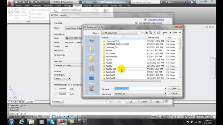223x125 pixels.
Task: Click Preview icon in ribbon Plot panel
Action: [x=24, y=12]
